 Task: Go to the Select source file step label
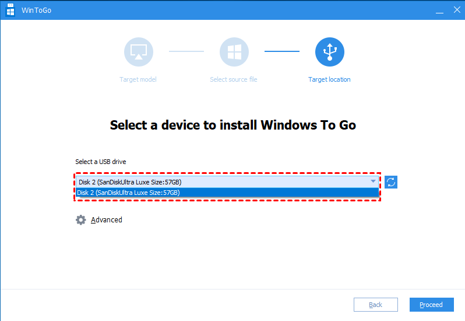point(234,79)
